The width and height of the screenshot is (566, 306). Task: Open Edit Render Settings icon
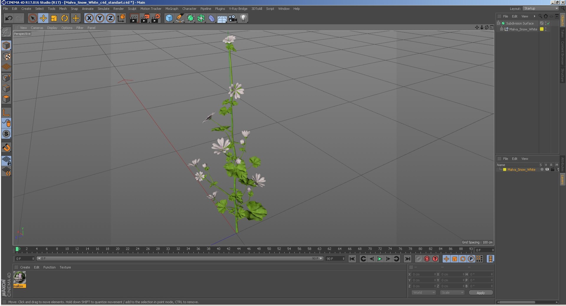click(x=156, y=18)
